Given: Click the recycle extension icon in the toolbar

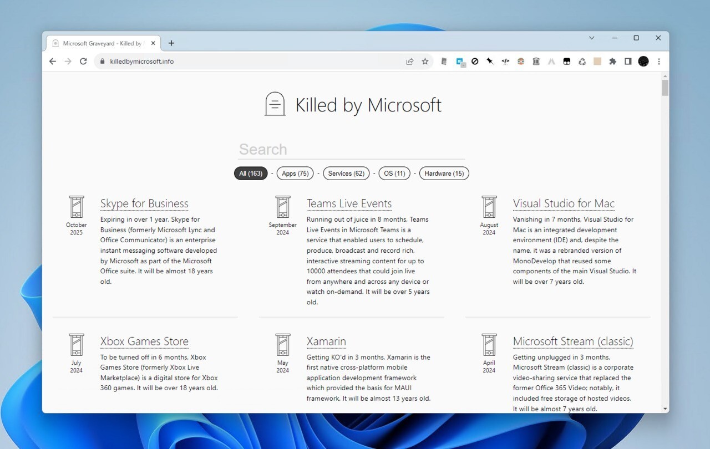Looking at the screenshot, I should (582, 62).
